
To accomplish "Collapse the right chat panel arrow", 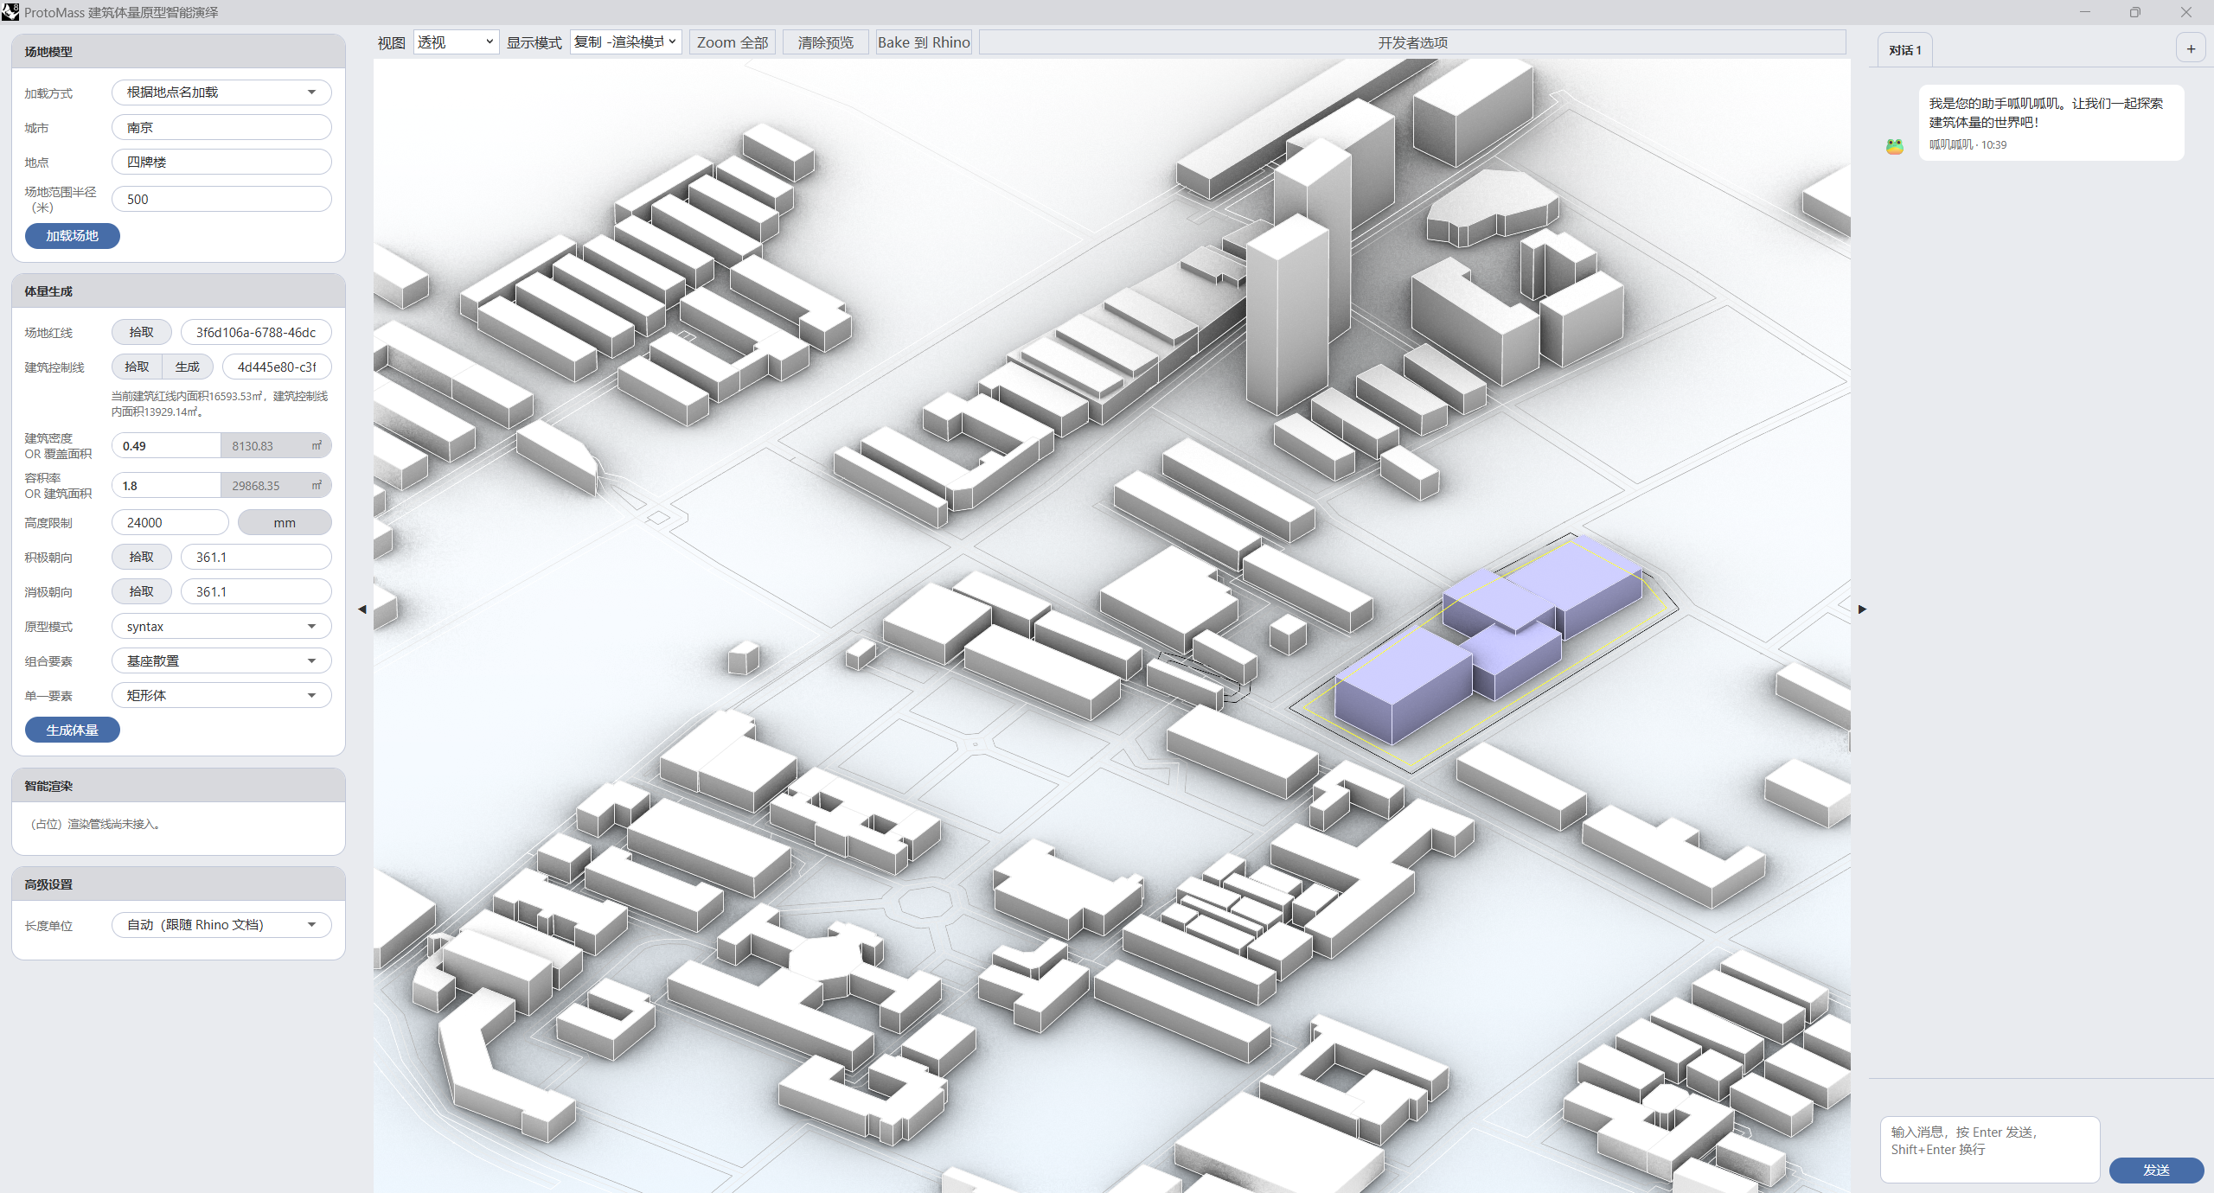I will (1862, 609).
